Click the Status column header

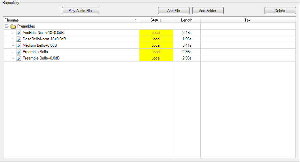[x=156, y=20]
